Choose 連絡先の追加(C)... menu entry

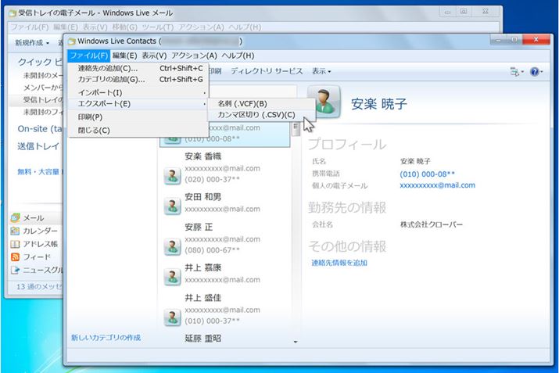pyautogui.click(x=138, y=68)
